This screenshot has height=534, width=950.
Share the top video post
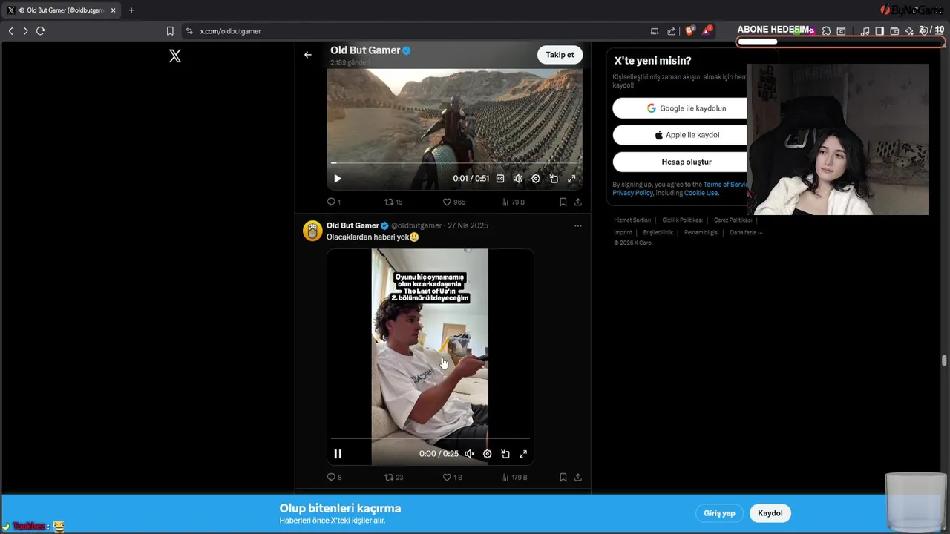pyautogui.click(x=578, y=202)
